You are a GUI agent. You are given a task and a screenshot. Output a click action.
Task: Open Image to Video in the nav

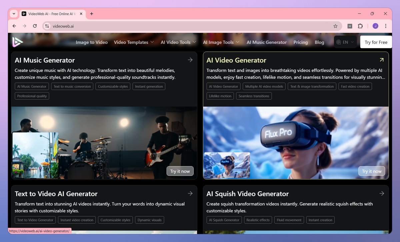pos(92,42)
